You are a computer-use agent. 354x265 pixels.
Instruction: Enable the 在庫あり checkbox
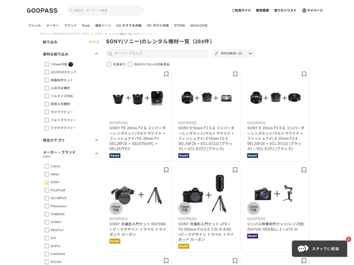click(109, 65)
